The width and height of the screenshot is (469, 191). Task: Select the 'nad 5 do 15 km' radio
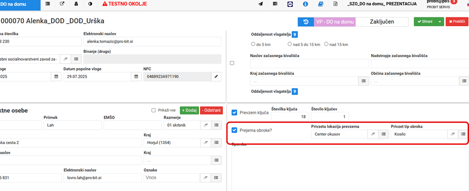pyautogui.click(x=289, y=44)
